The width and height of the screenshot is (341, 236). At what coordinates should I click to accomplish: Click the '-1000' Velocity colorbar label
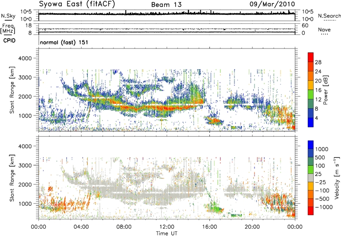coord(324,207)
